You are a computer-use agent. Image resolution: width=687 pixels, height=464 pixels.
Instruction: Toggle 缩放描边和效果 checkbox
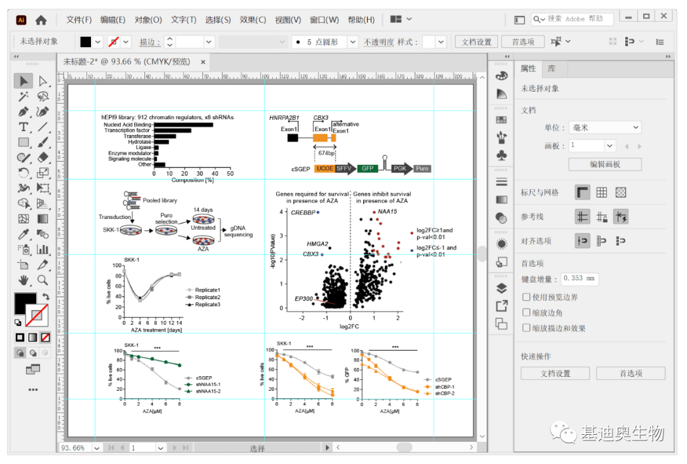(x=527, y=328)
